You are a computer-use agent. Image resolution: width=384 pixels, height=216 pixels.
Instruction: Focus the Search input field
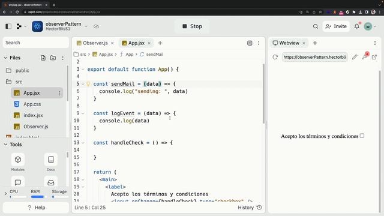[36, 43]
